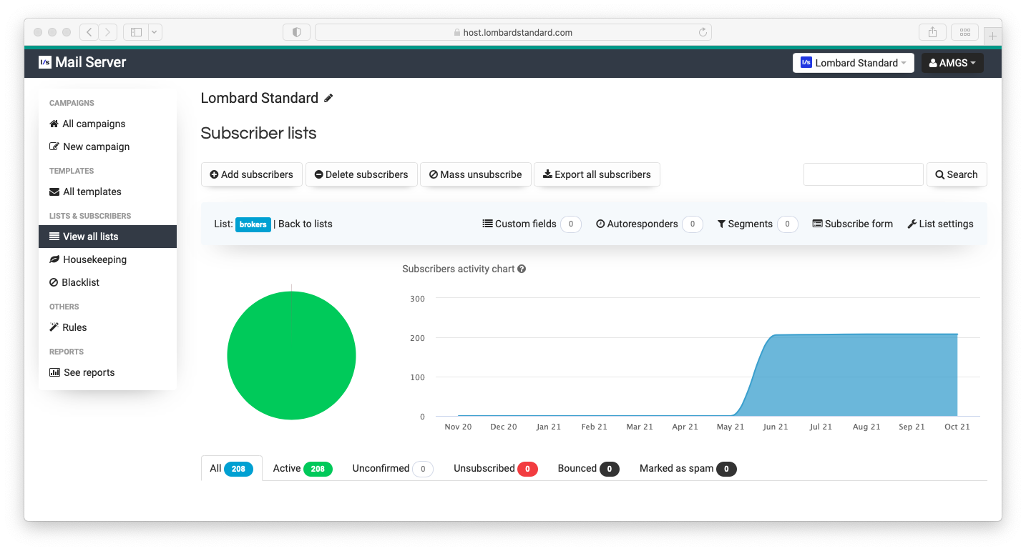Toggle the Safari sidebar icon

click(136, 32)
